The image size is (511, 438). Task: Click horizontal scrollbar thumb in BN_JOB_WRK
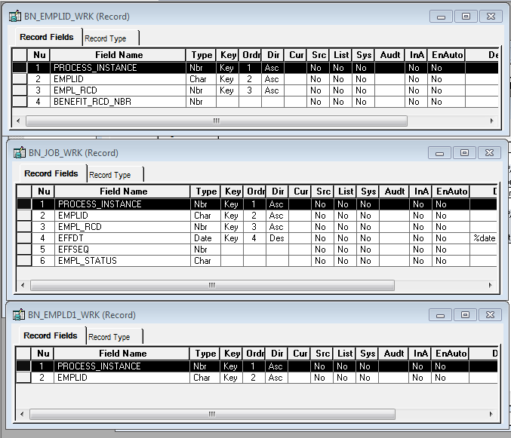[x=213, y=286]
